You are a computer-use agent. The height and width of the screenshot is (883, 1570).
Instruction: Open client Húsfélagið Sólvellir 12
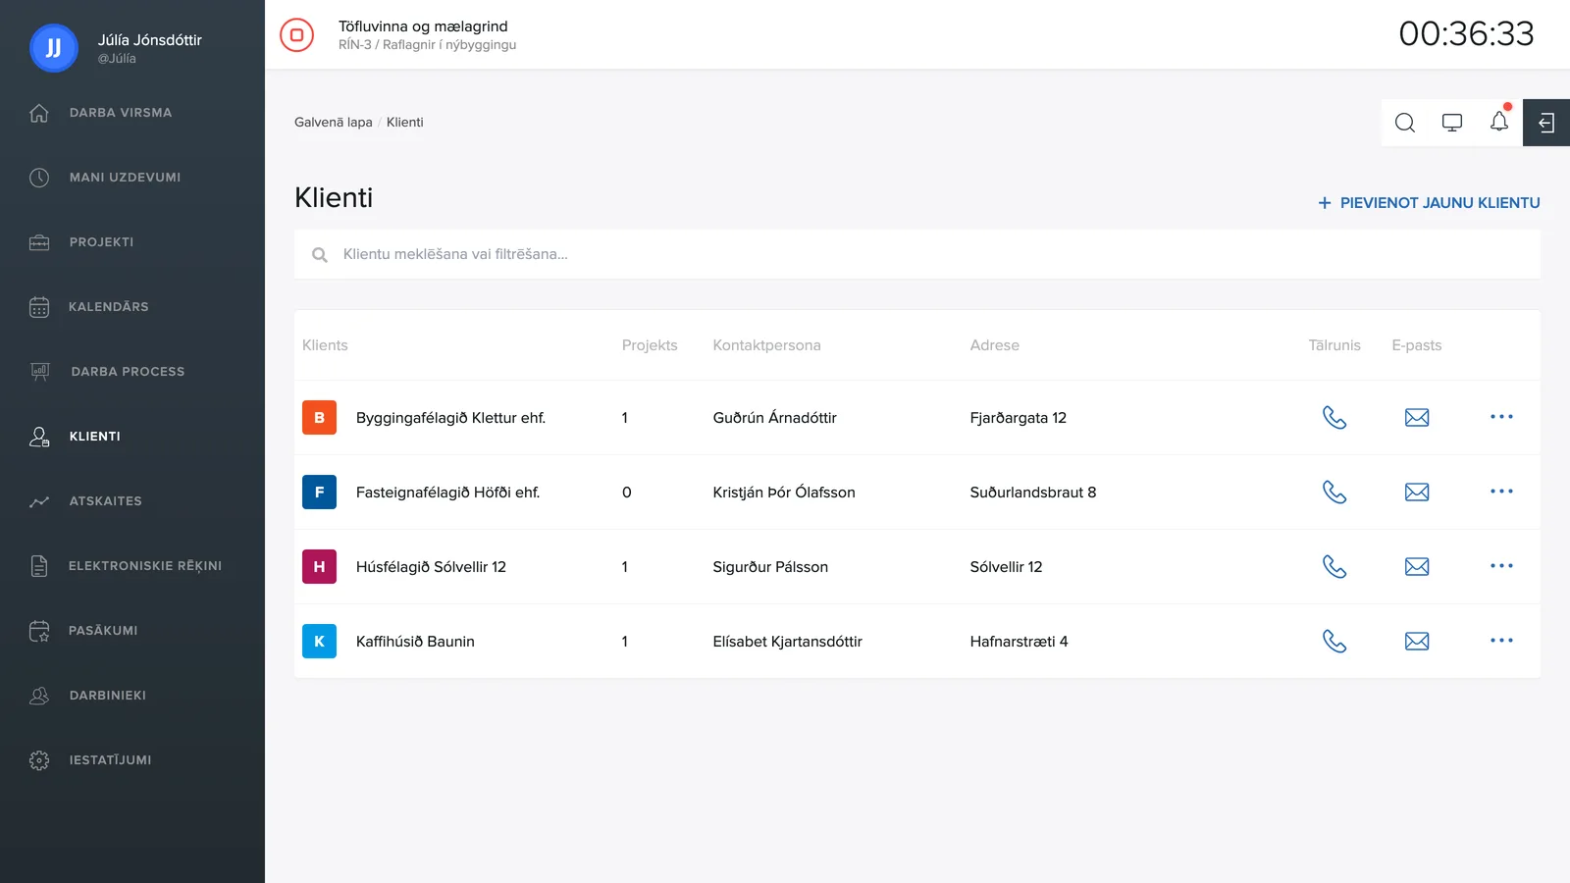pos(431,567)
